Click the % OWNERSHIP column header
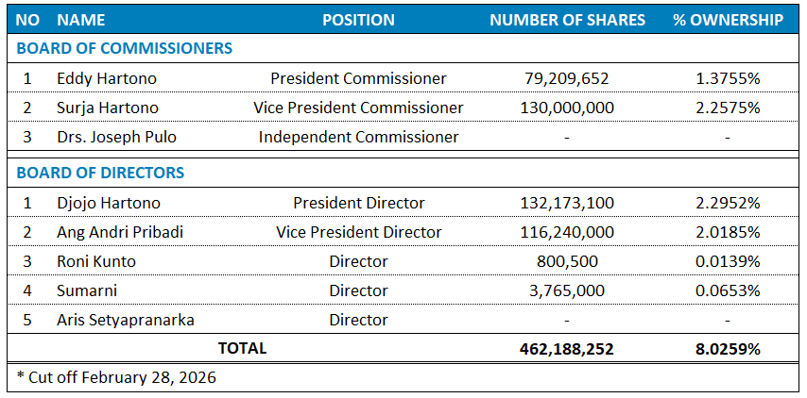The image size is (807, 398). pyautogui.click(x=728, y=20)
